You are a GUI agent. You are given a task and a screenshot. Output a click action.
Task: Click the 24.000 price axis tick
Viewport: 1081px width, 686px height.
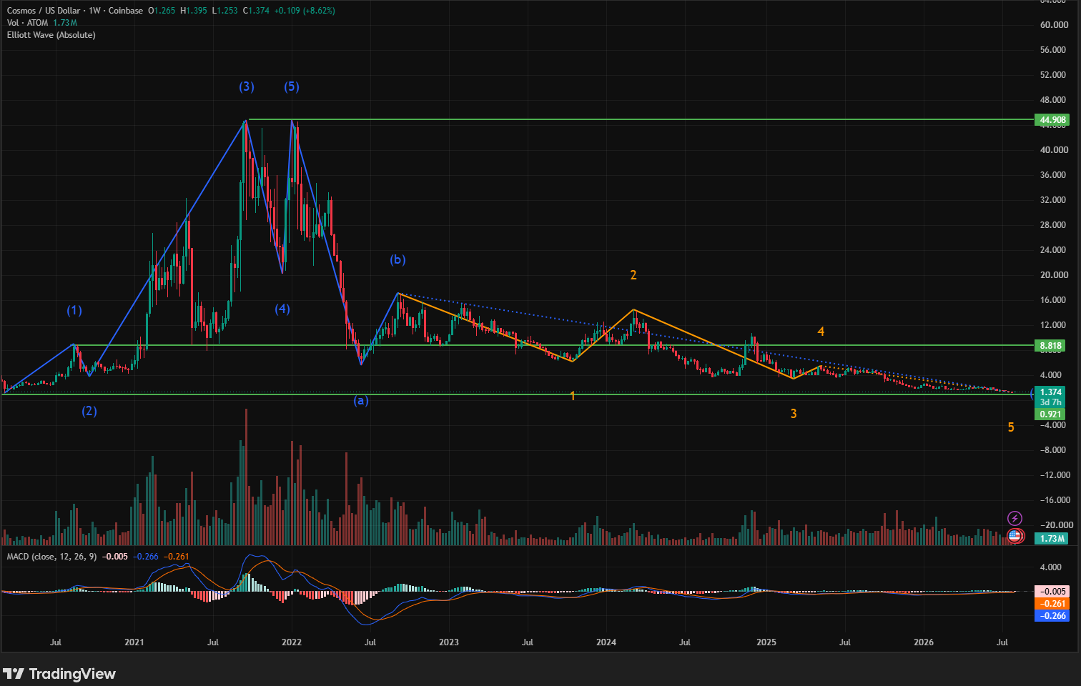(1054, 250)
